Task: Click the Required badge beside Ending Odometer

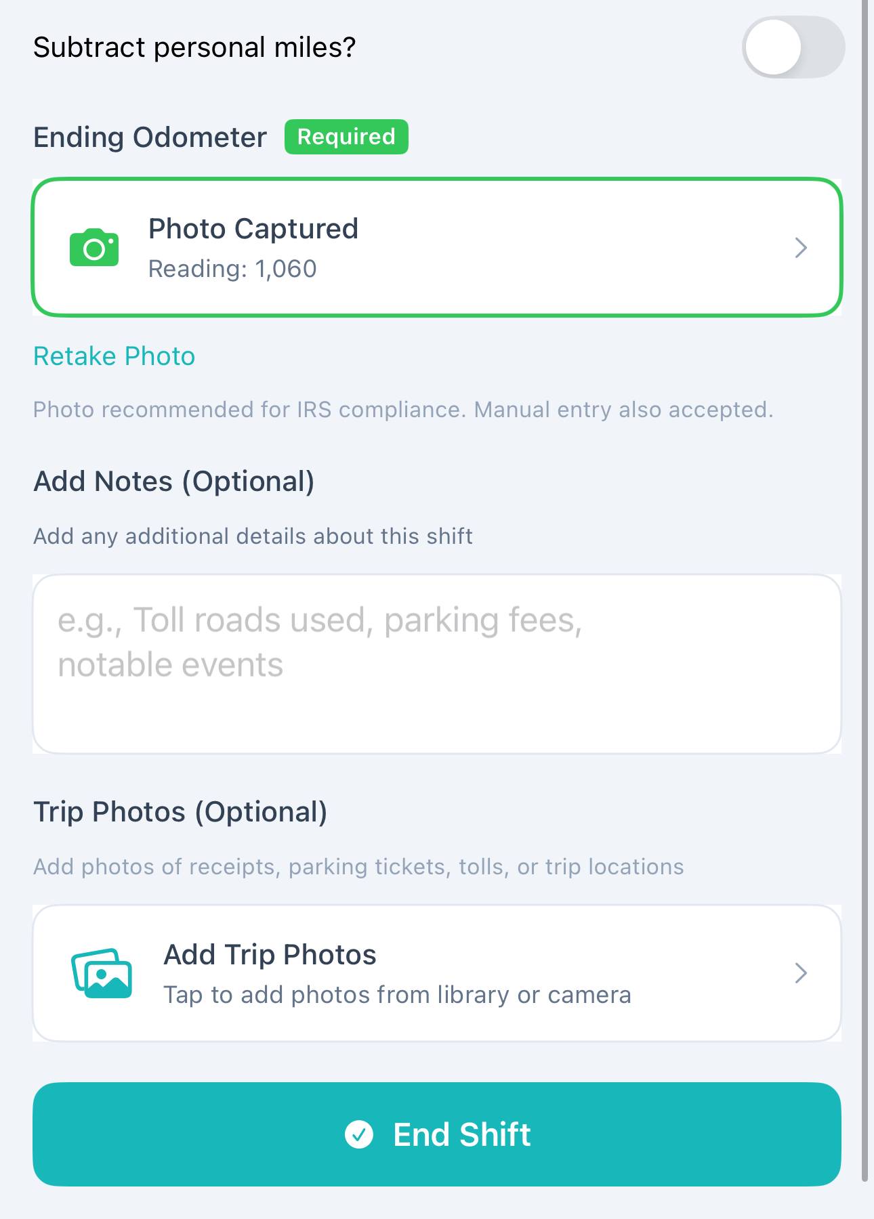Action: pos(346,137)
